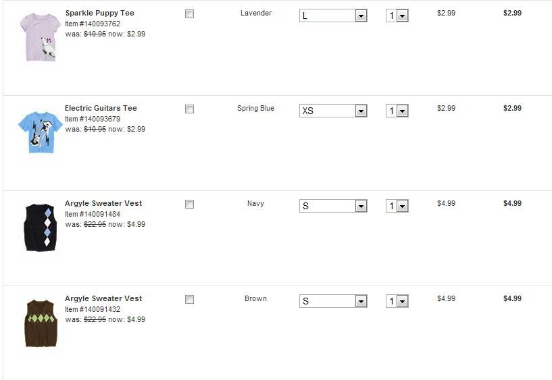Open size dropdown for Navy sweater vest
The image size is (552, 380).
coord(333,206)
